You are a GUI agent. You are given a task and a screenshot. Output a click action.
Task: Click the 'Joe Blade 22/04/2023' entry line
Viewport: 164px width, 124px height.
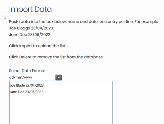click(27, 85)
